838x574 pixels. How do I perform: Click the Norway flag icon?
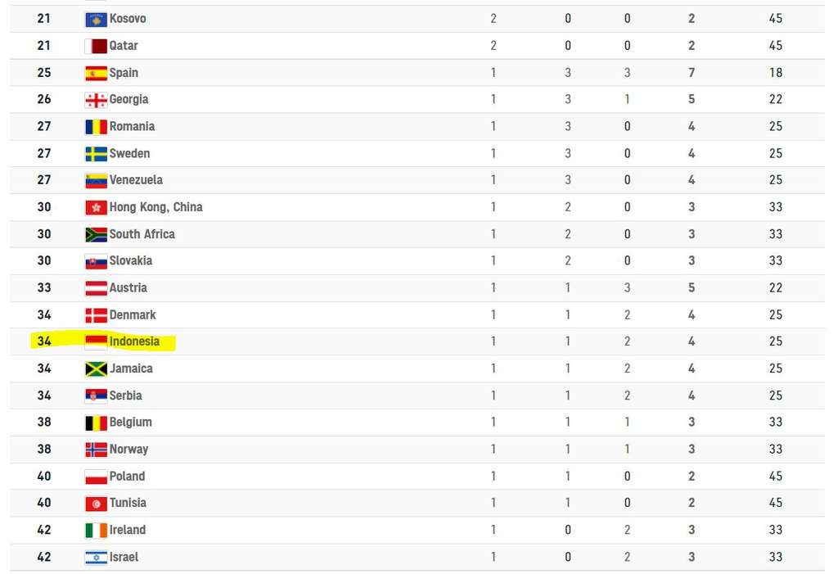point(97,450)
